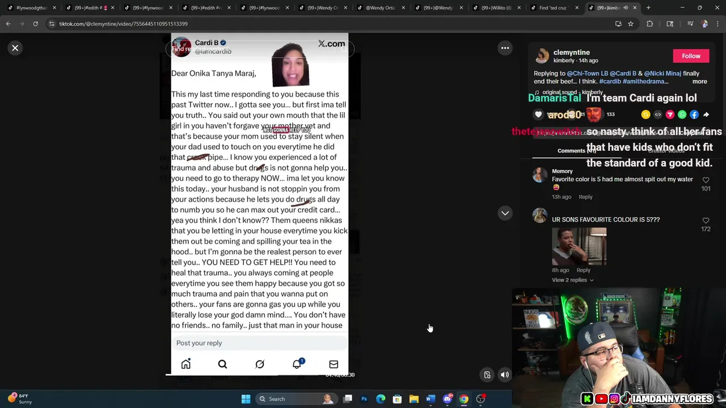Open the browser extensions puzzle icon
The height and width of the screenshot is (408, 726).
click(649, 24)
